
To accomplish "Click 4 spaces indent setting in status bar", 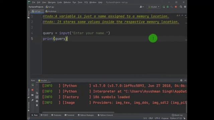I will (x=165, y=118).
